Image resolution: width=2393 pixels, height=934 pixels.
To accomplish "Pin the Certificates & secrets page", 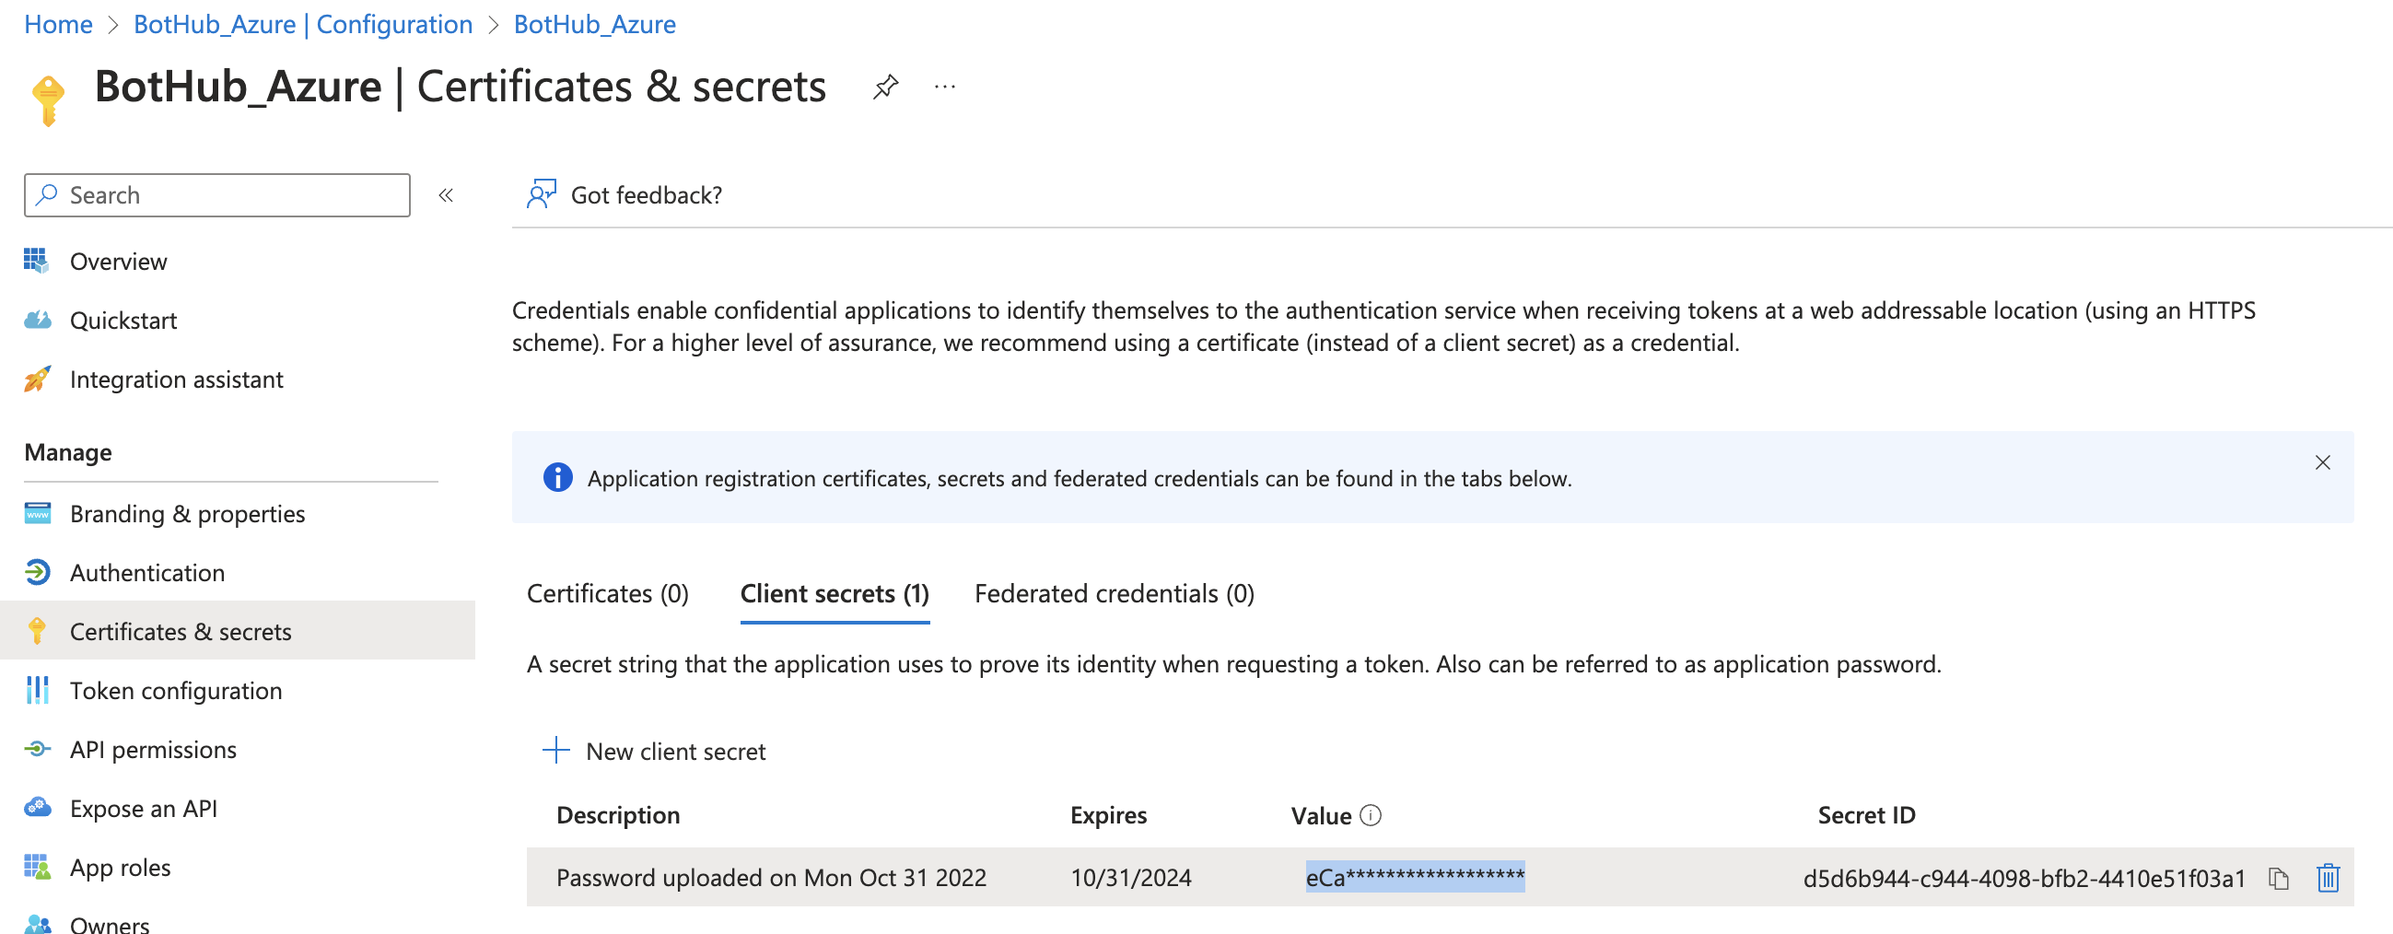I will pos(885,88).
